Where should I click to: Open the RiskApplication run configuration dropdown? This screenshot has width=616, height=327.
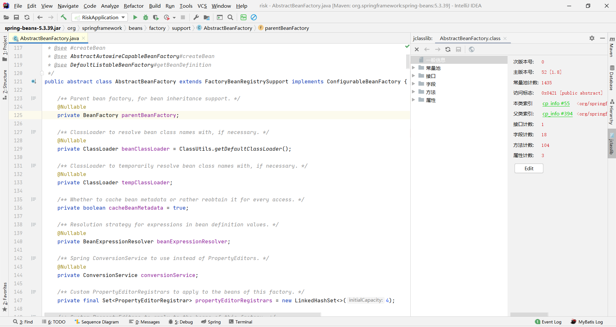[x=100, y=17]
